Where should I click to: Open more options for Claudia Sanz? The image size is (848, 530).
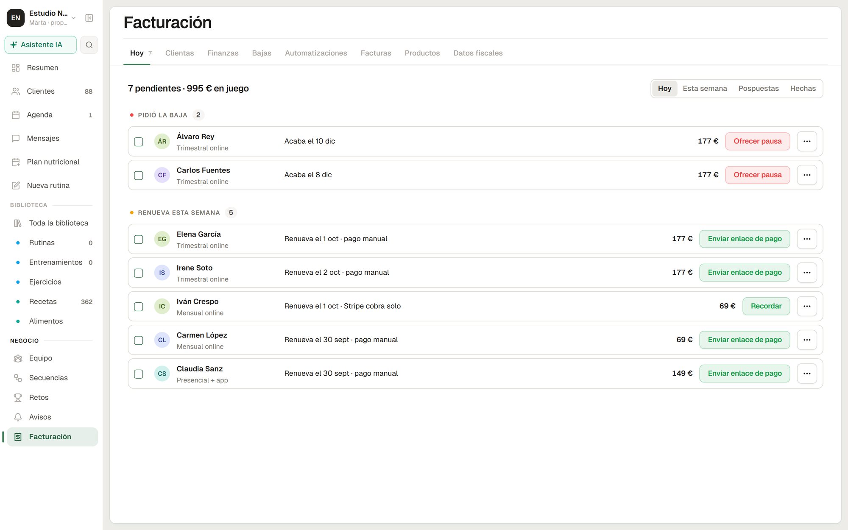click(807, 374)
